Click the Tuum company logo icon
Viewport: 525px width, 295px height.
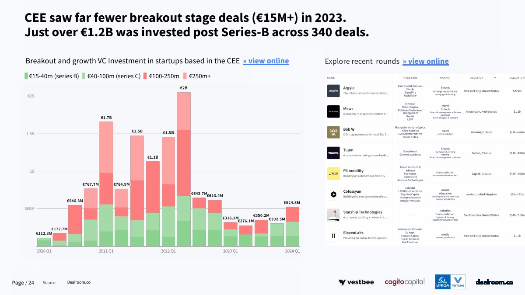click(333, 153)
